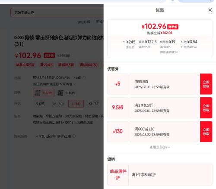Click the 单品满件折 promotion entry
This screenshot has height=189, width=216.
(160, 174)
